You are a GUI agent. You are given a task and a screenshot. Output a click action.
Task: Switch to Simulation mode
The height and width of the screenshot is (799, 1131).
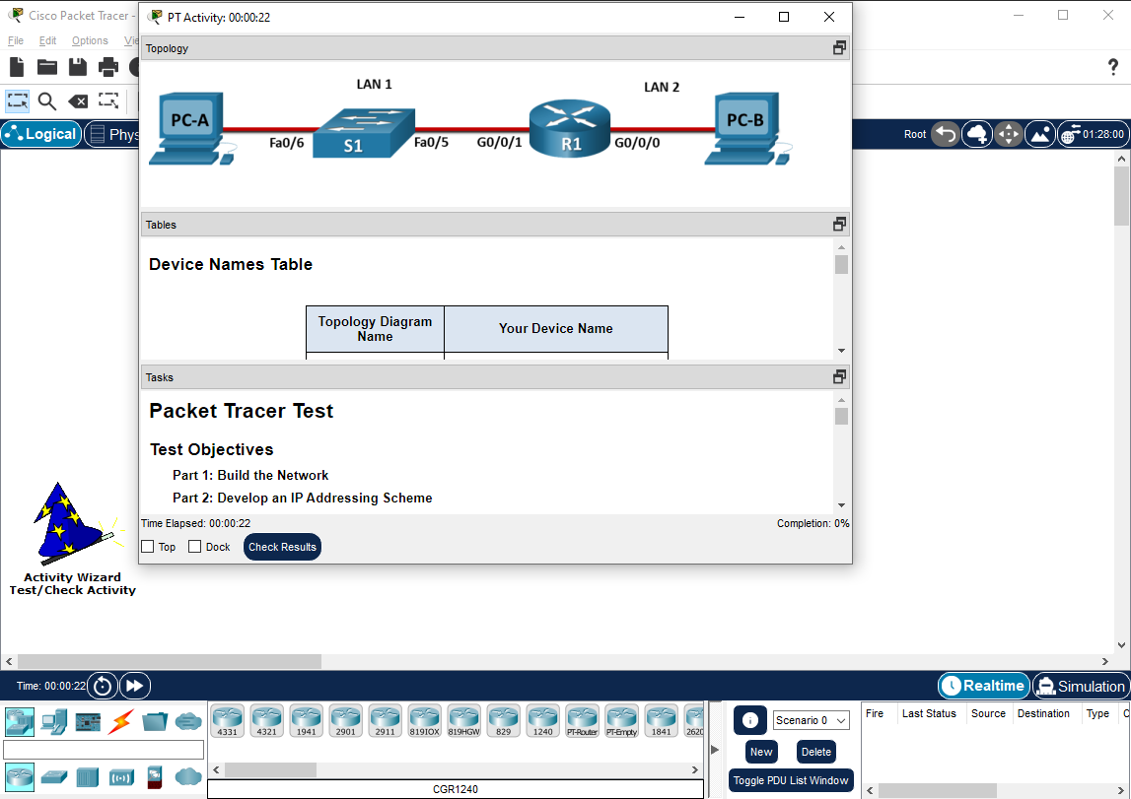click(x=1081, y=686)
